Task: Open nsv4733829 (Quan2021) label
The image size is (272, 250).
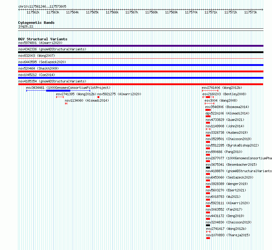Action: click(225, 120)
